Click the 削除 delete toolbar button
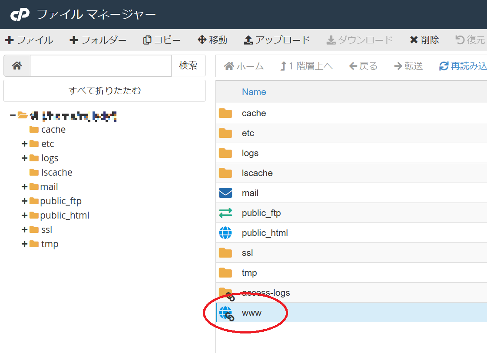Screen dimensions: 487x353 (424, 40)
